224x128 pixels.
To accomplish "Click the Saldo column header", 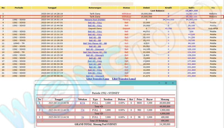I will (x=192, y=8).
